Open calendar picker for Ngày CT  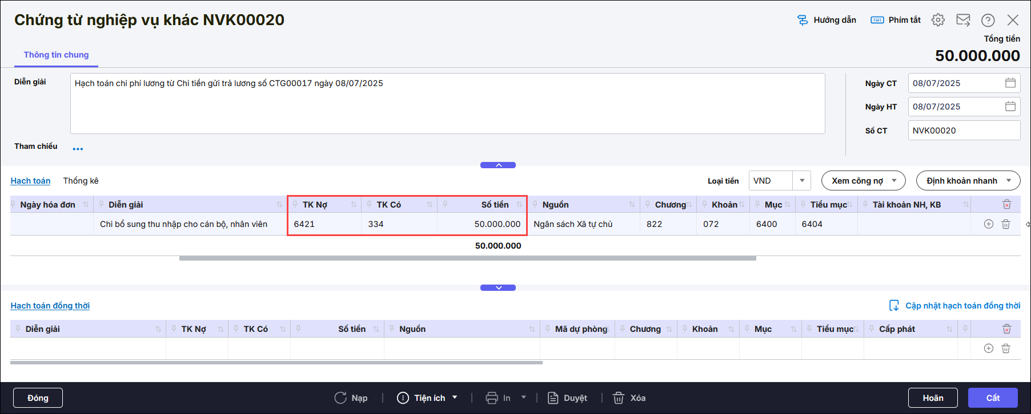point(1010,83)
